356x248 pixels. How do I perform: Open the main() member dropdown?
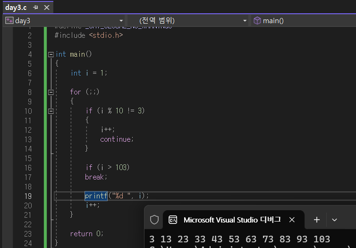tap(303, 21)
